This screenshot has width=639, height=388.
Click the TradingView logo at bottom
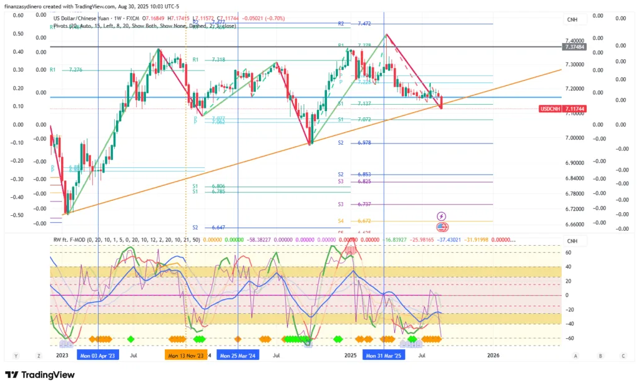pos(40,374)
